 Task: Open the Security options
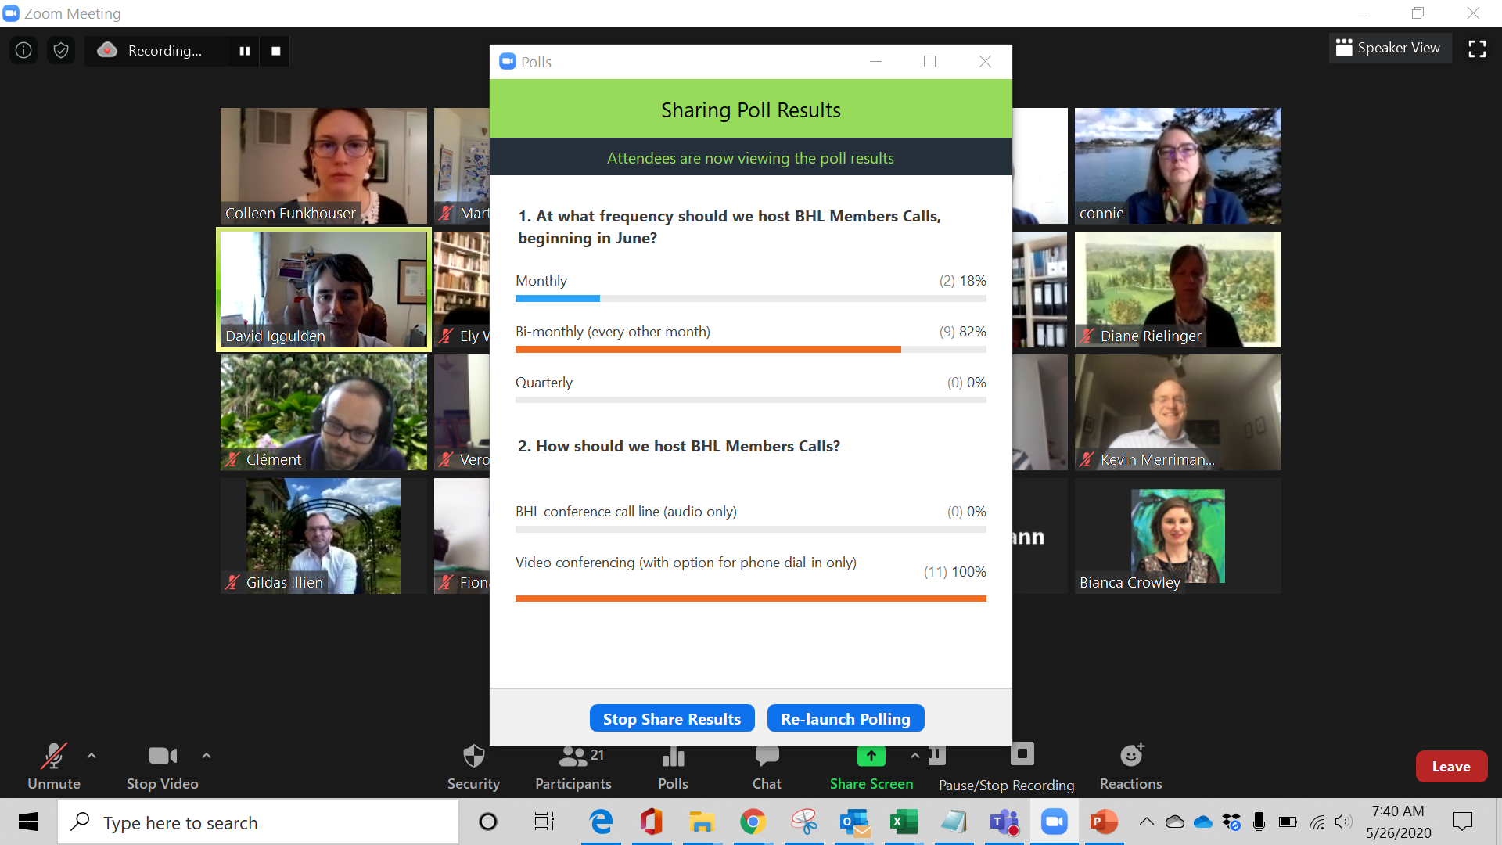[473, 767]
